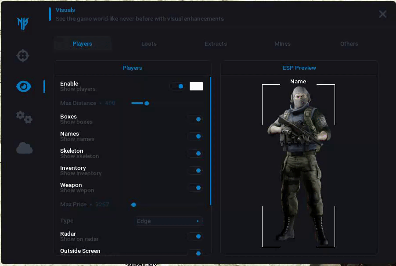Toggle the Inventory switch
Image resolution: width=396 pixels, height=266 pixels.
point(195,170)
